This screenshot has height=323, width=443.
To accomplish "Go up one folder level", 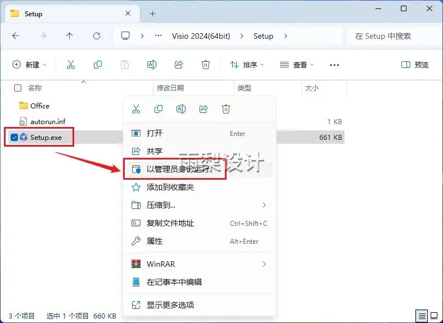I will [70, 36].
